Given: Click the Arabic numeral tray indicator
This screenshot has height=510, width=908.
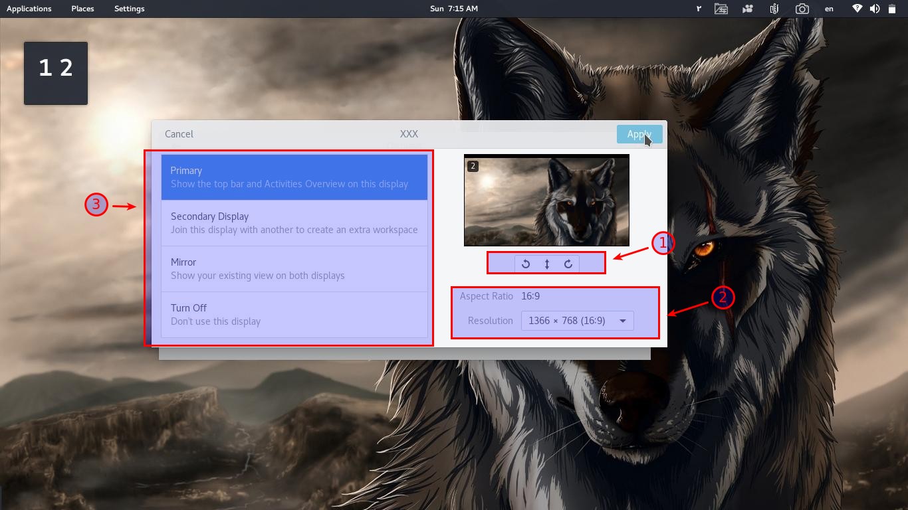Looking at the screenshot, I should click(699, 9).
